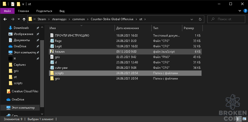Unpin Downloads from quick access
Image resolution: width=248 pixels, height=122 pixels.
[38, 28]
